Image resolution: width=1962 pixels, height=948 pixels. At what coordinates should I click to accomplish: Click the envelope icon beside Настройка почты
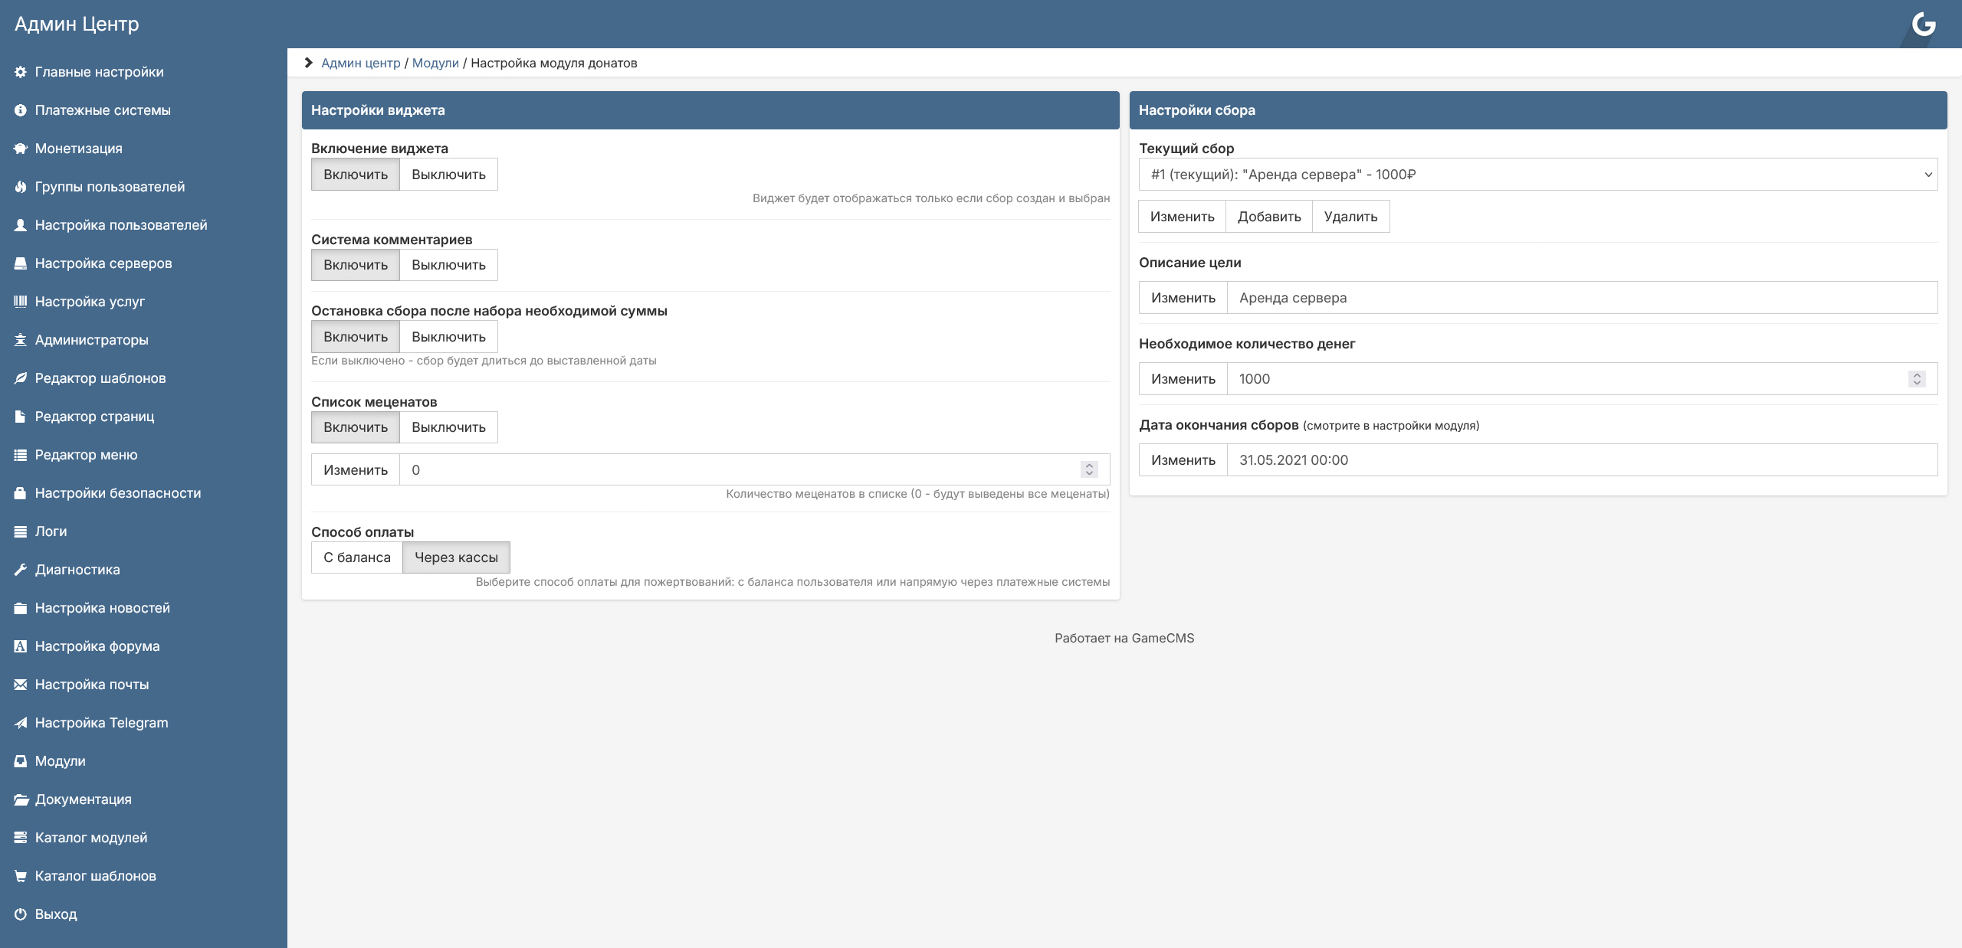tap(21, 685)
